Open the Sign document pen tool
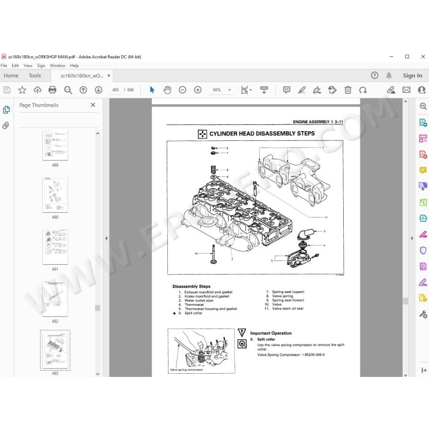429x429 pixels. coord(317,90)
